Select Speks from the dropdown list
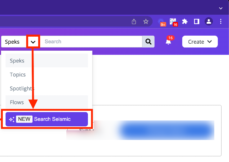Screen dimensions: 229x162 [x=47, y=60]
